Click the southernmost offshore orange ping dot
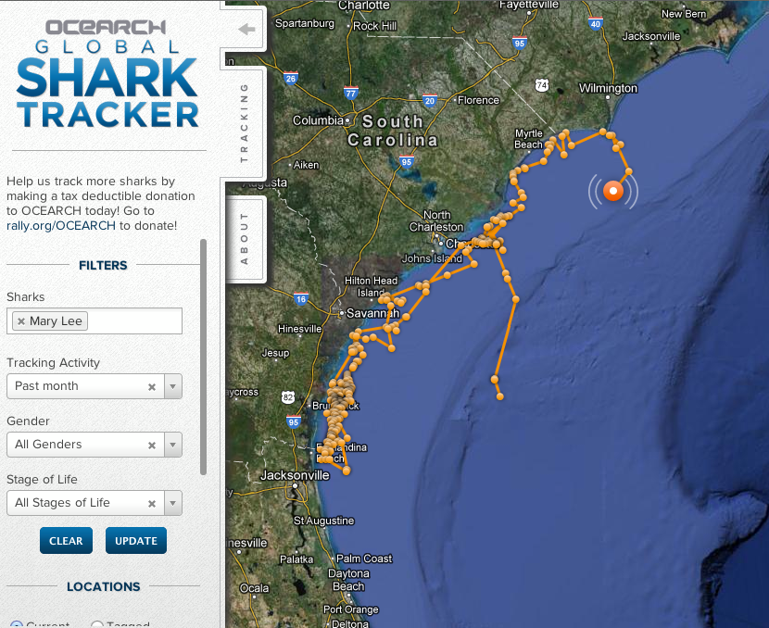Image resolution: width=769 pixels, height=628 pixels. coord(500,396)
